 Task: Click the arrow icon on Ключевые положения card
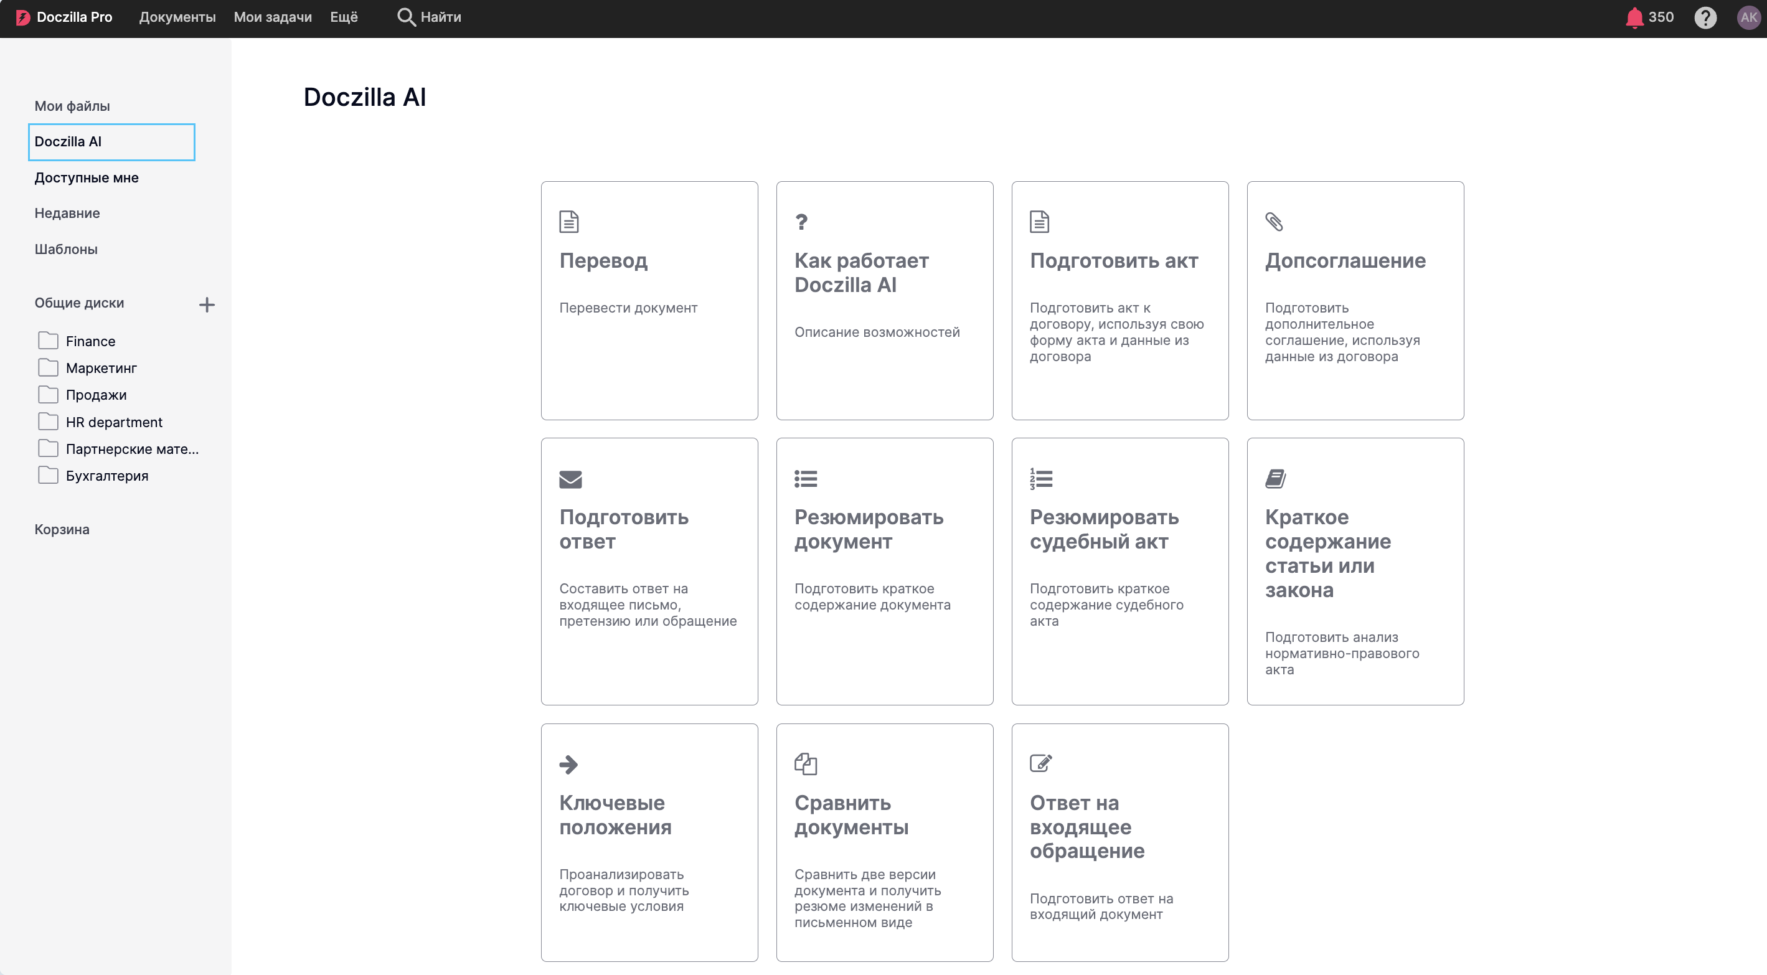click(x=568, y=765)
